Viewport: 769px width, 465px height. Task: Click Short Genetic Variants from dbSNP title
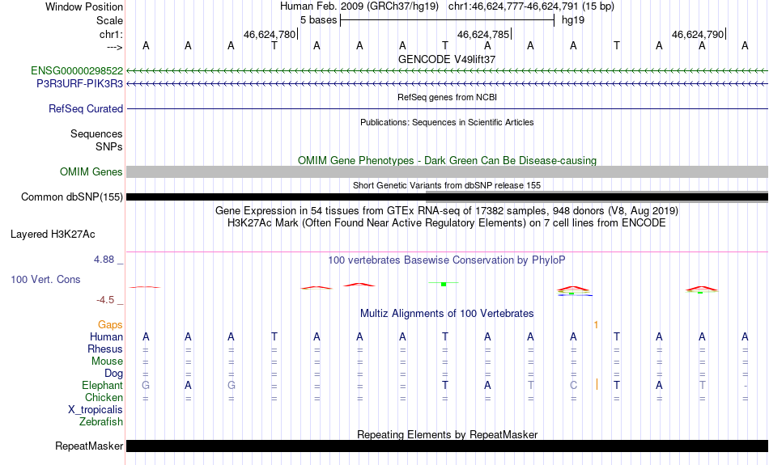click(447, 186)
